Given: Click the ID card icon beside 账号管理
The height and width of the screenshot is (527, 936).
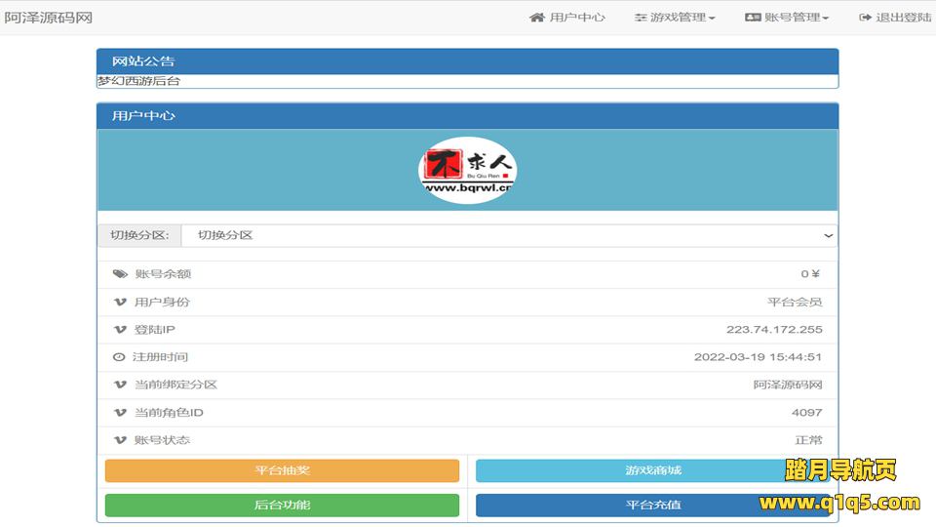Looking at the screenshot, I should tap(753, 18).
